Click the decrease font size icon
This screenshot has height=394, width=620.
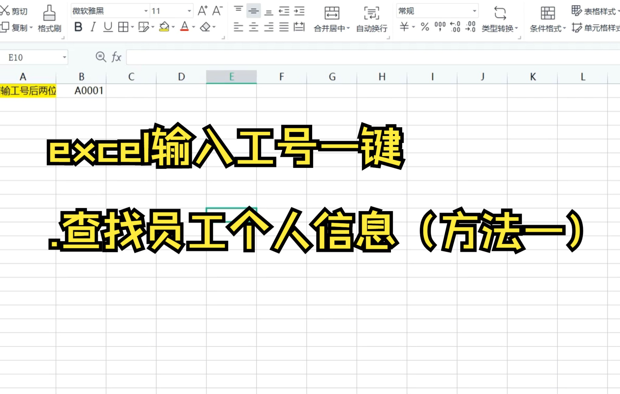point(217,11)
